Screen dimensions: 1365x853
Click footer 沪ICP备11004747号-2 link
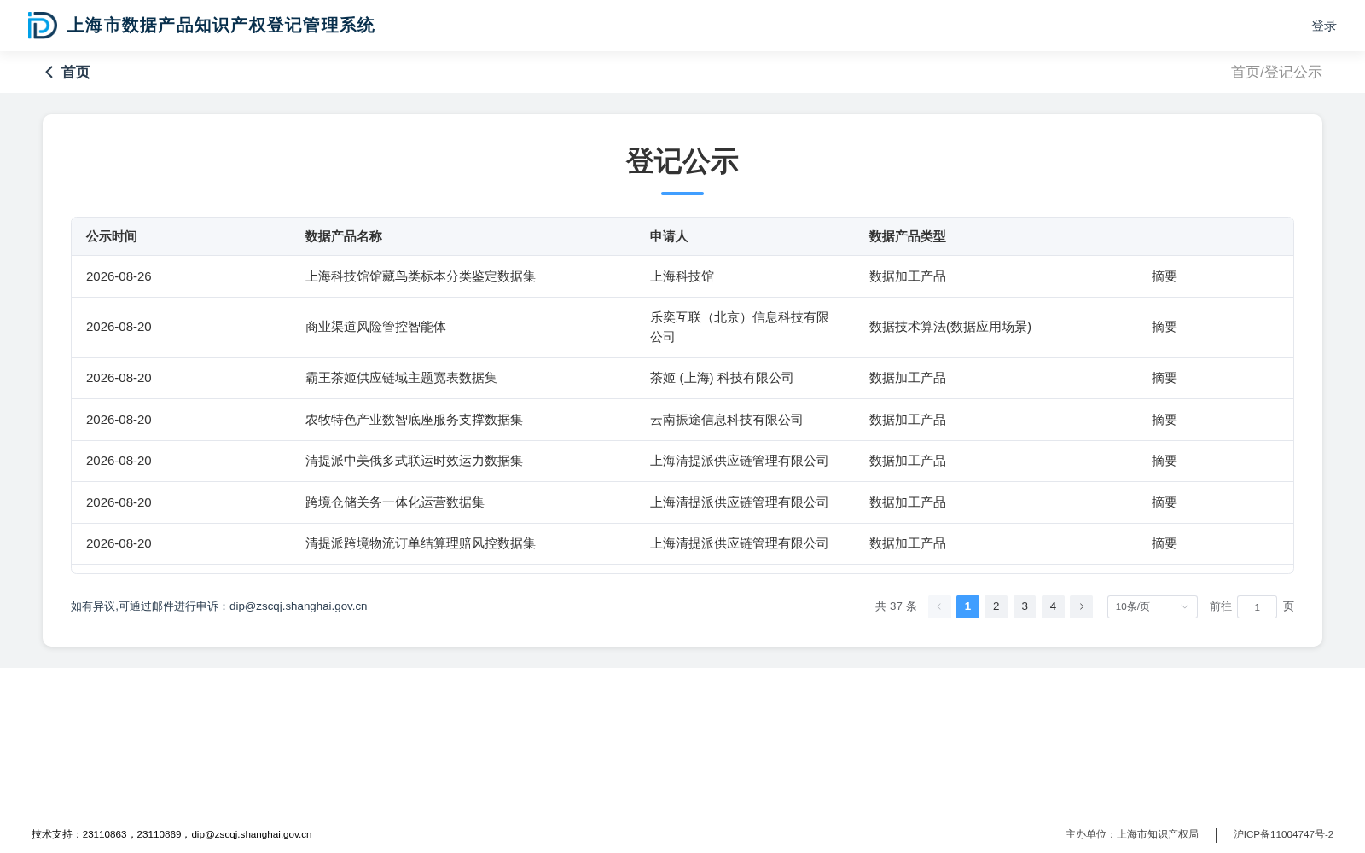[x=1283, y=834]
